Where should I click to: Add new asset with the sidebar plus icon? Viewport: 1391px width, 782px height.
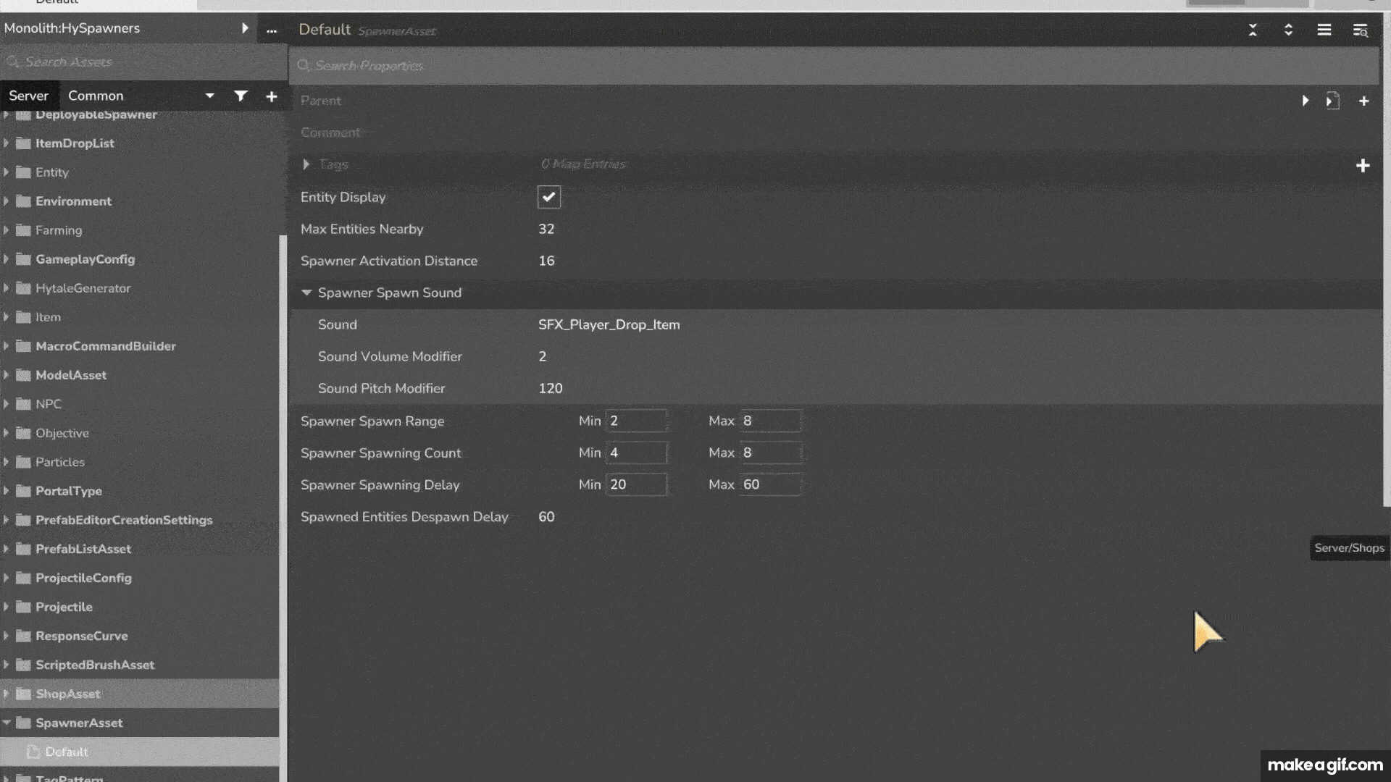[x=272, y=96]
